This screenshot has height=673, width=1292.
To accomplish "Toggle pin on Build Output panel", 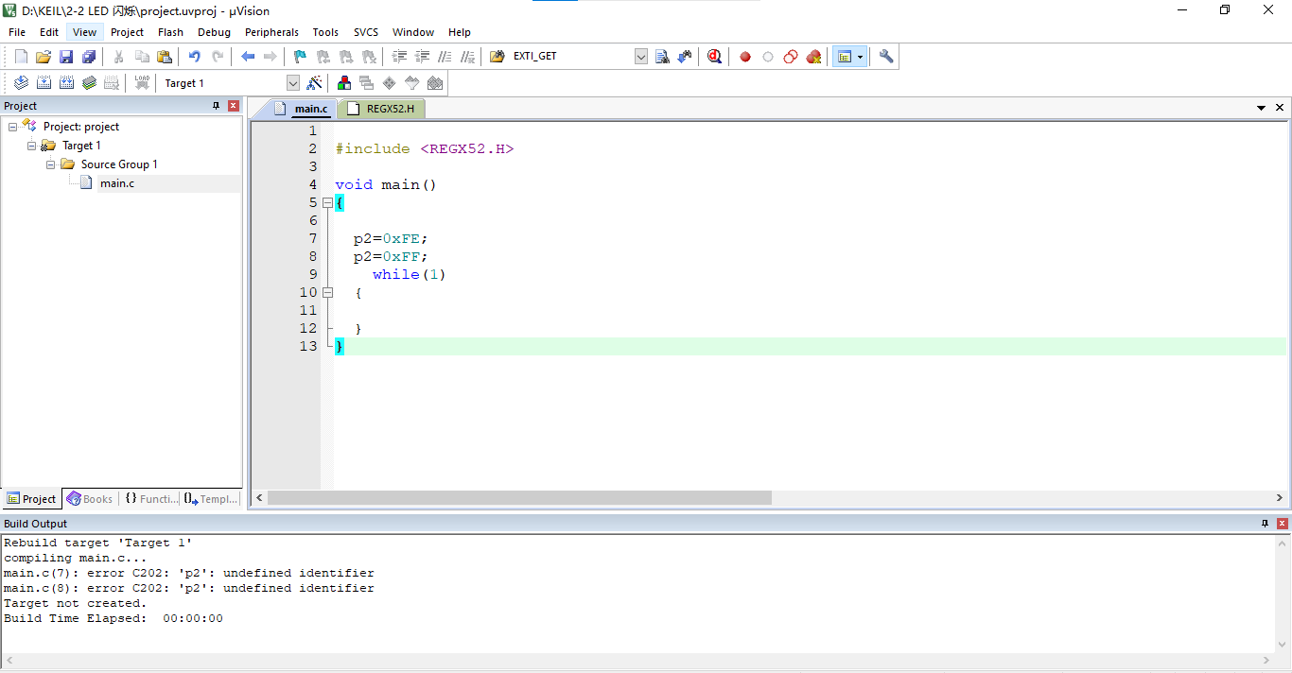I will tap(1265, 524).
